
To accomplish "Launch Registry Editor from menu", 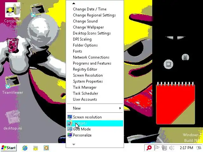I will [95, 69].
